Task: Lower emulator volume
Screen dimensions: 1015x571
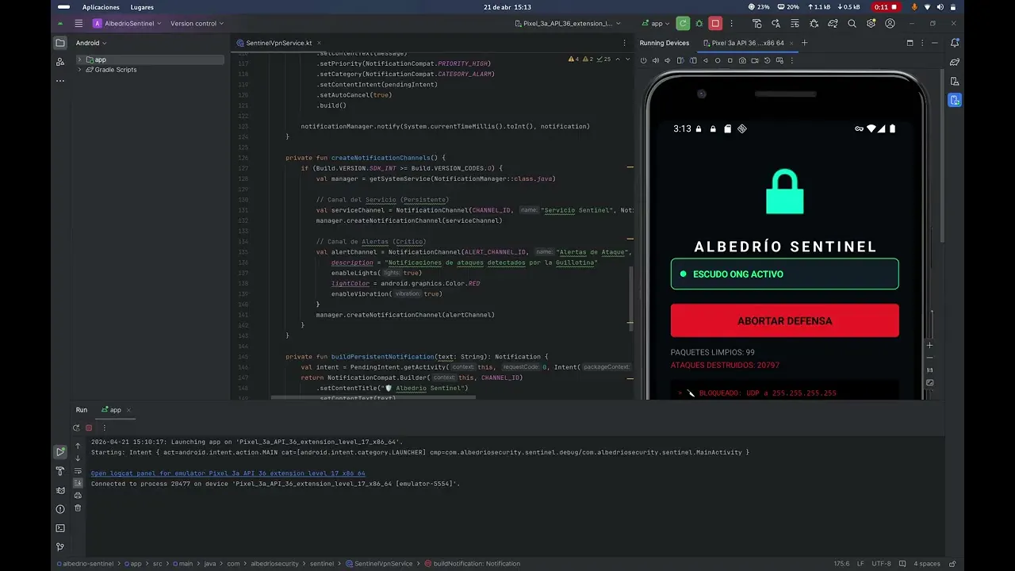Action: [668, 60]
